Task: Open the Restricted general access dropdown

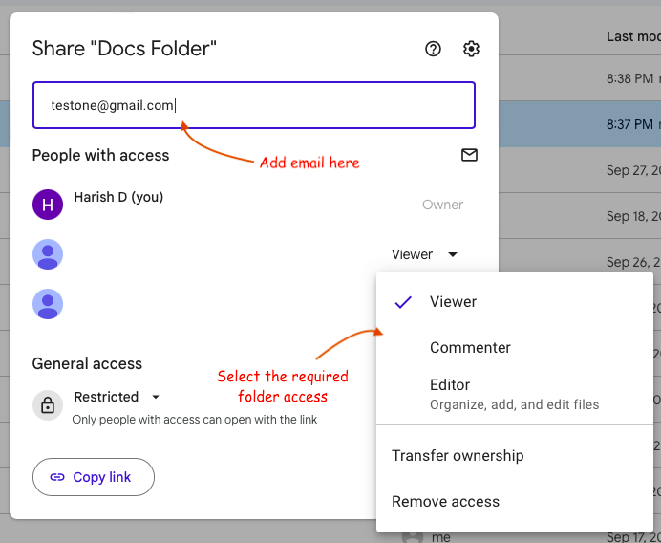Action: (x=117, y=397)
